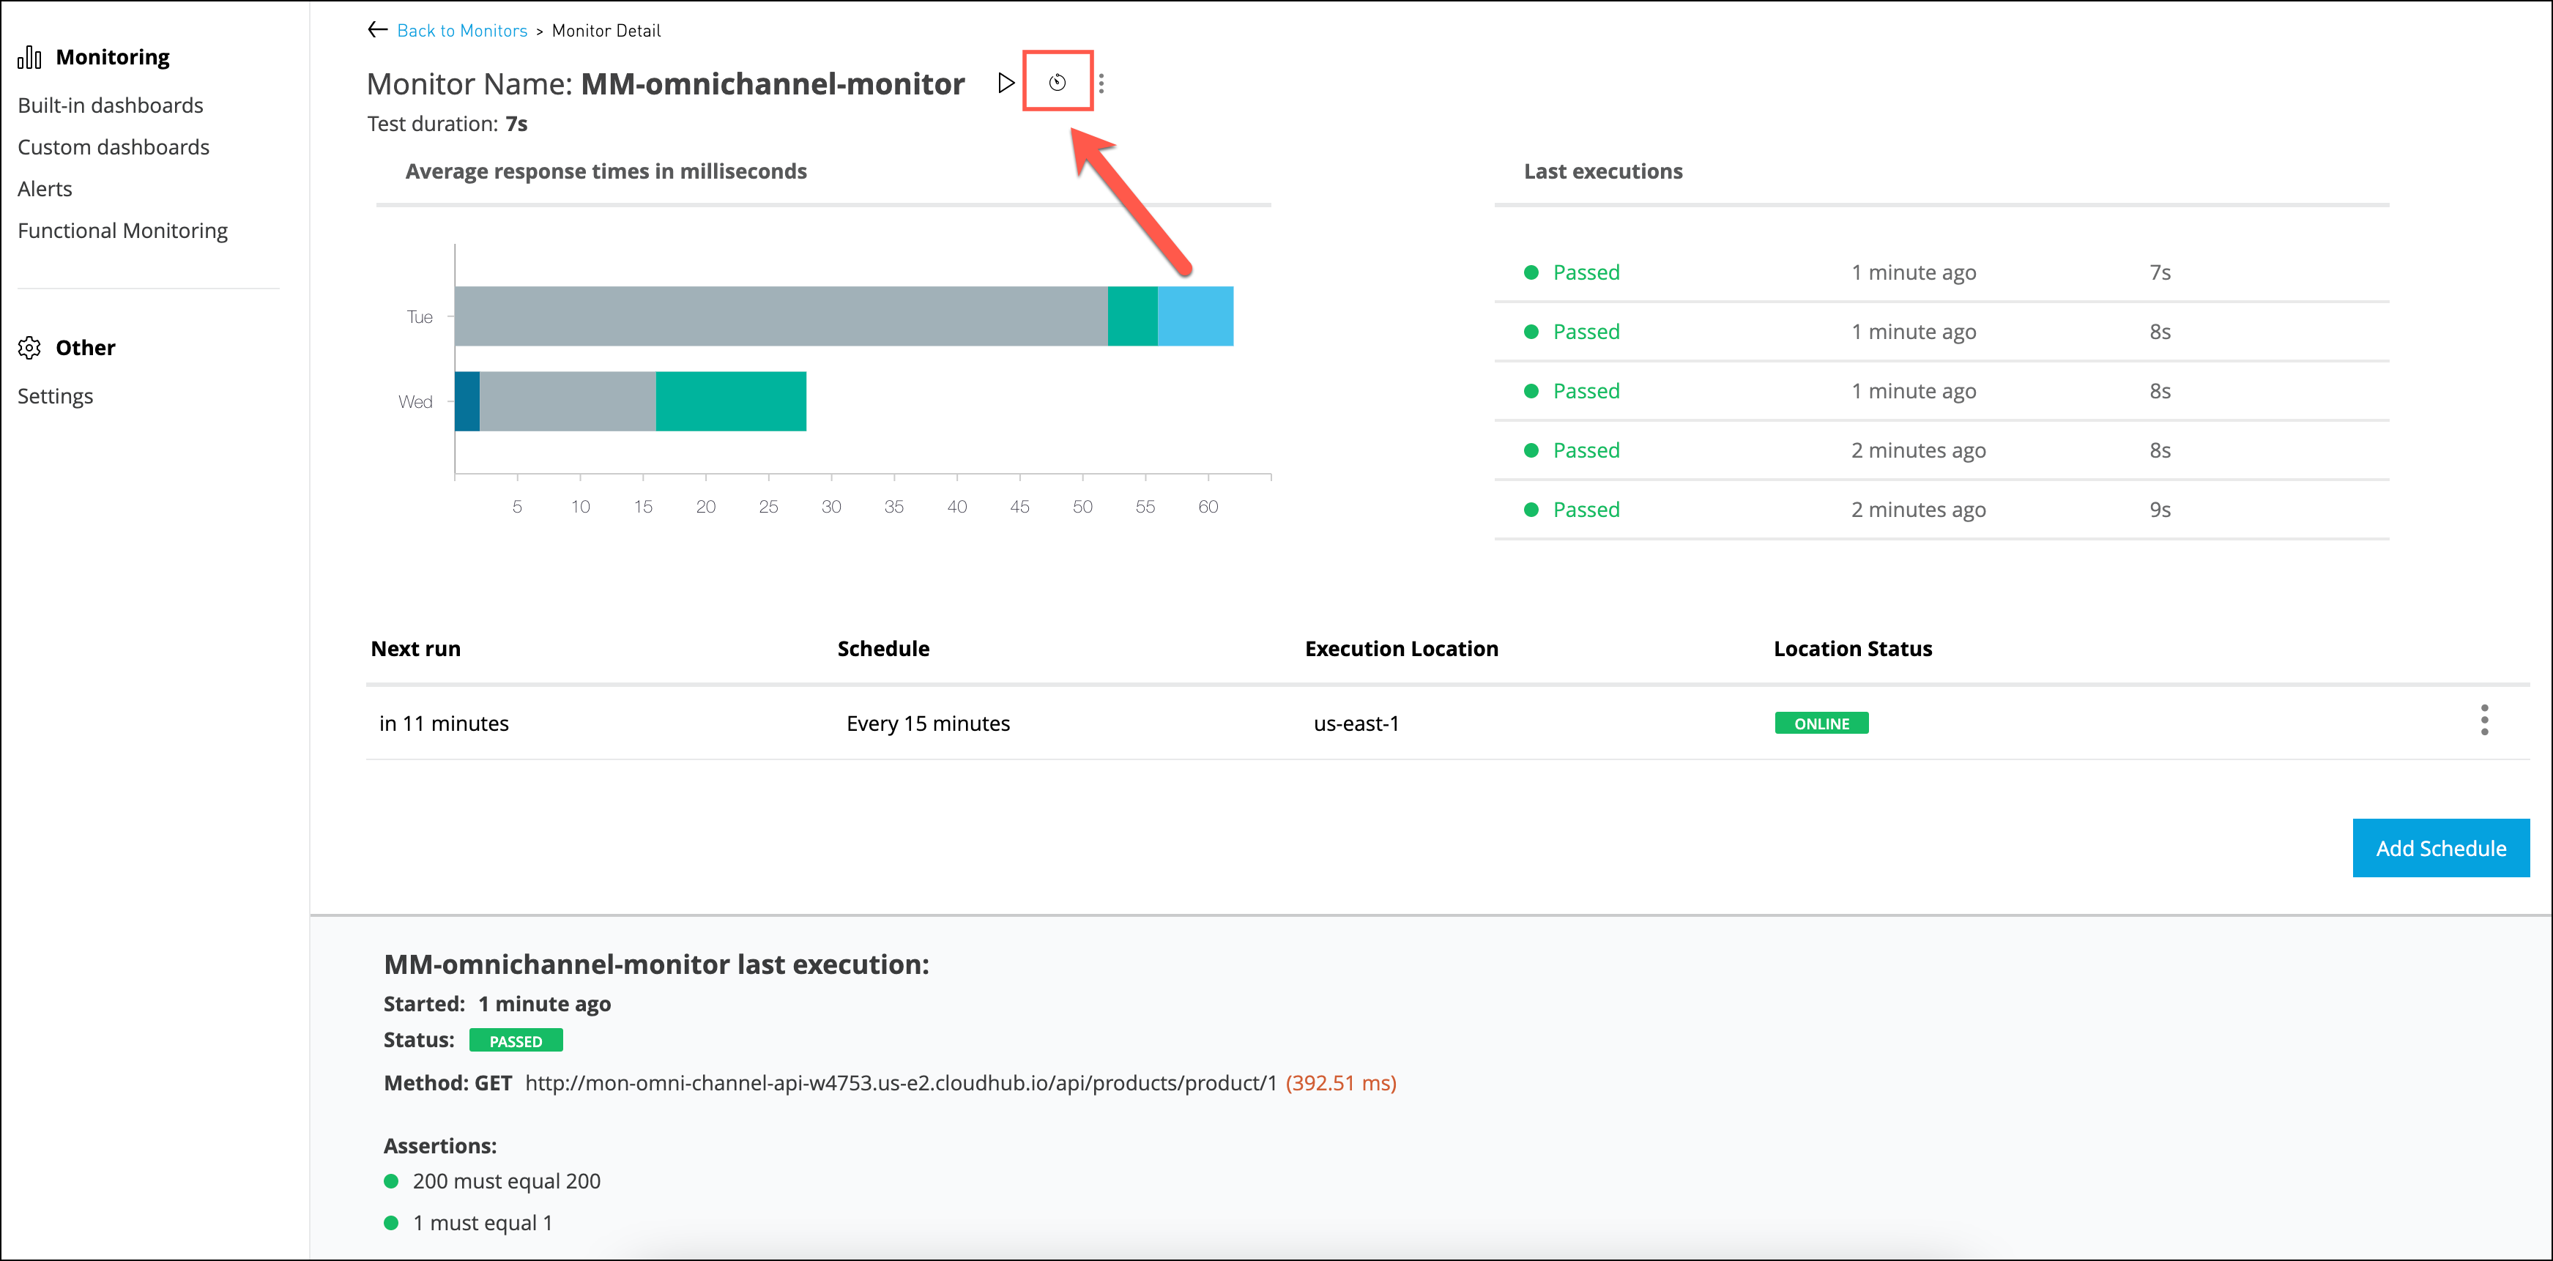Image resolution: width=2553 pixels, height=1261 pixels.
Task: Click the dark blue Wednesday bar segment
Action: point(467,401)
